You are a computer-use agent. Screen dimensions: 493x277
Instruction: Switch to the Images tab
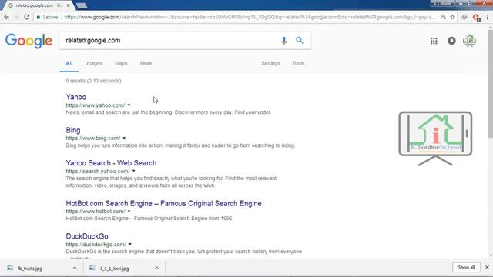tap(94, 63)
